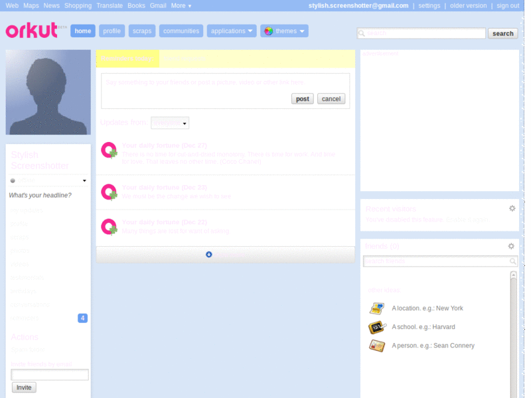Click A school e.g. Harvard suggestion

pyautogui.click(x=423, y=327)
